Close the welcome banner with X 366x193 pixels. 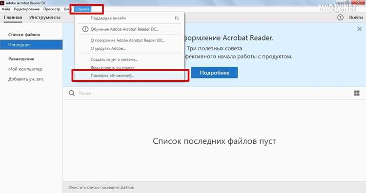[359, 29]
